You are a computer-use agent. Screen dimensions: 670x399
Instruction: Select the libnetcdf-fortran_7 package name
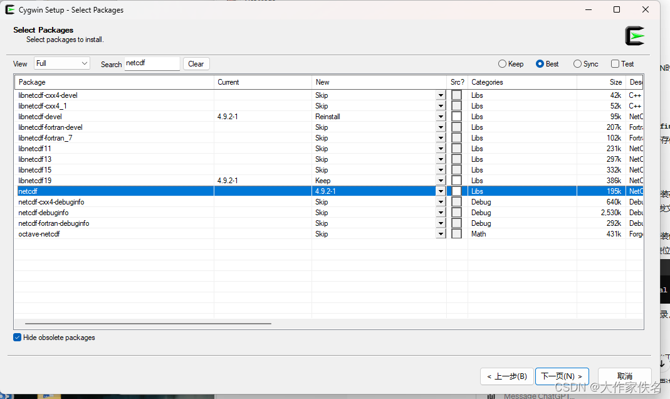coord(45,137)
